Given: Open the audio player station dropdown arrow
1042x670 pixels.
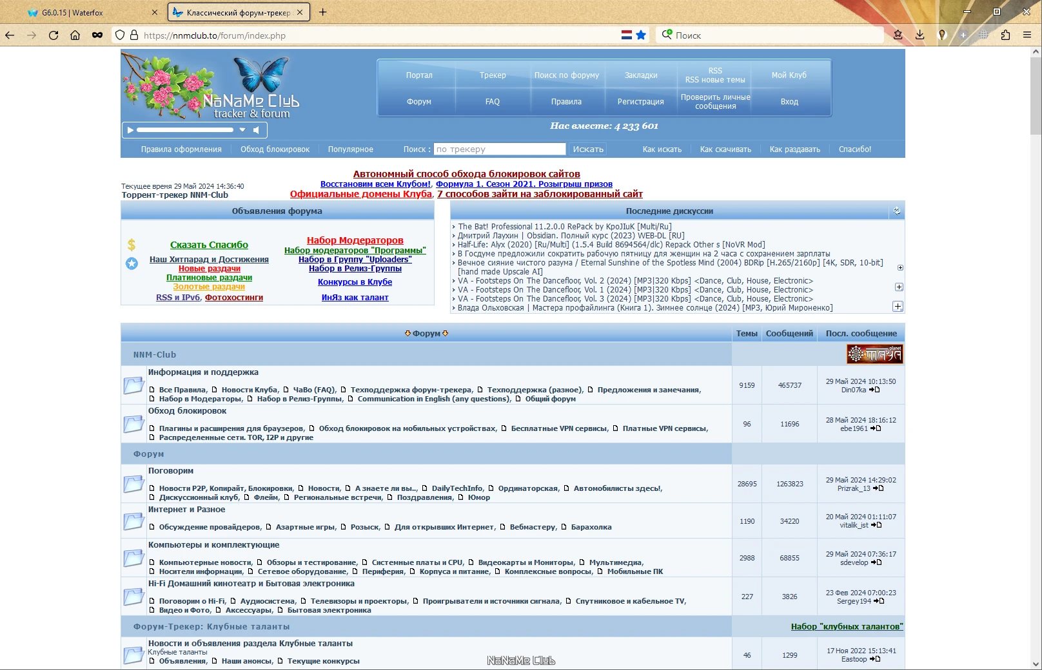Looking at the screenshot, I should click(x=242, y=130).
